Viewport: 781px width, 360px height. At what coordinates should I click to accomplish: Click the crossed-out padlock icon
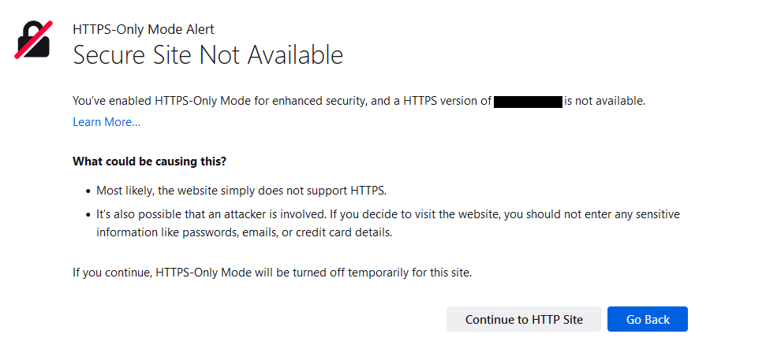click(x=33, y=40)
